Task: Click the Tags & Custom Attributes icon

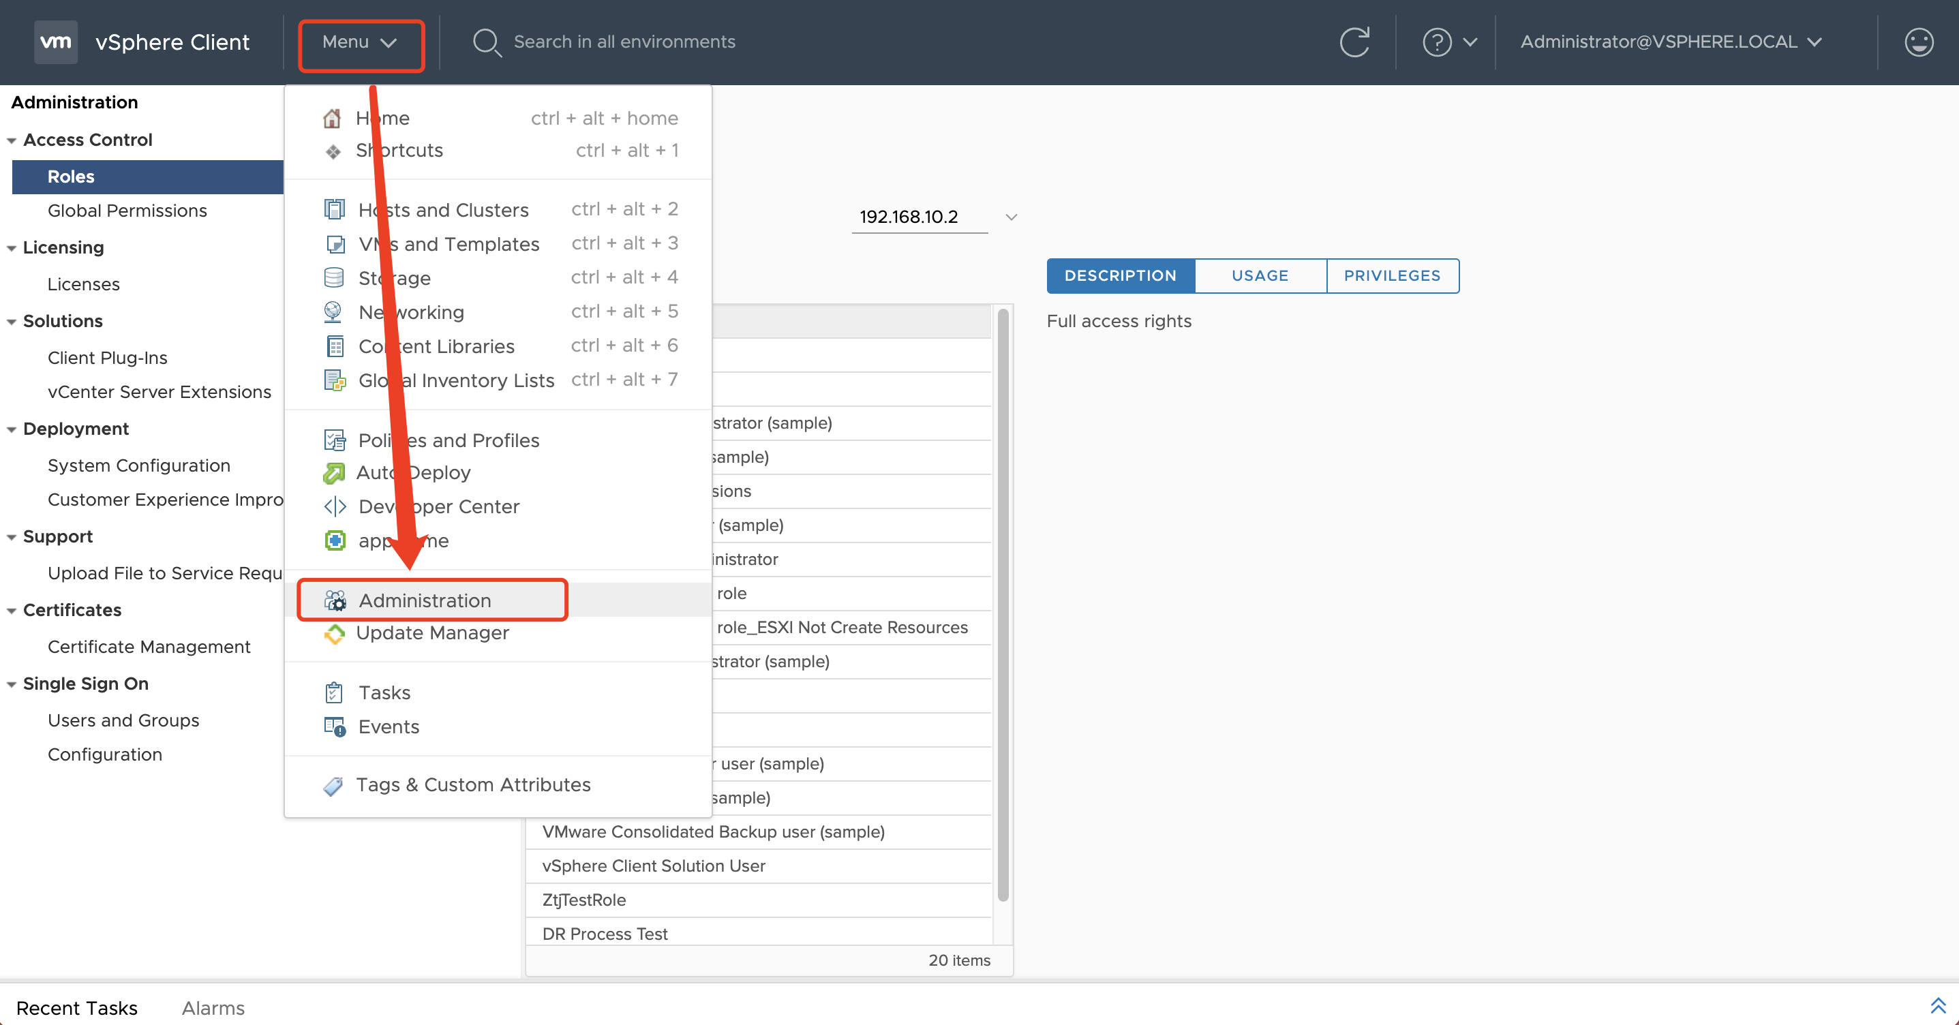Action: [333, 786]
